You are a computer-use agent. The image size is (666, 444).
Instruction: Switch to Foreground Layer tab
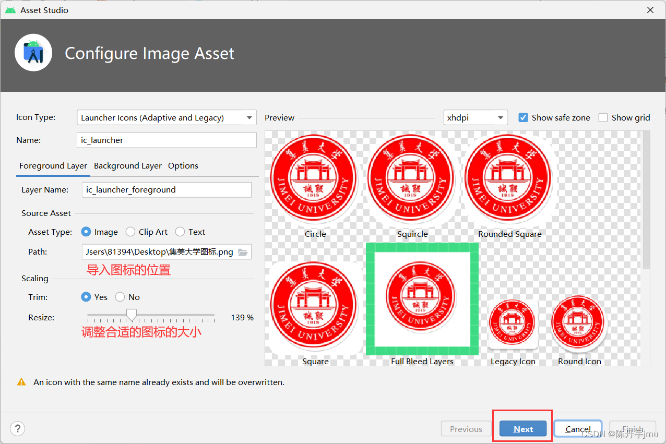point(53,166)
